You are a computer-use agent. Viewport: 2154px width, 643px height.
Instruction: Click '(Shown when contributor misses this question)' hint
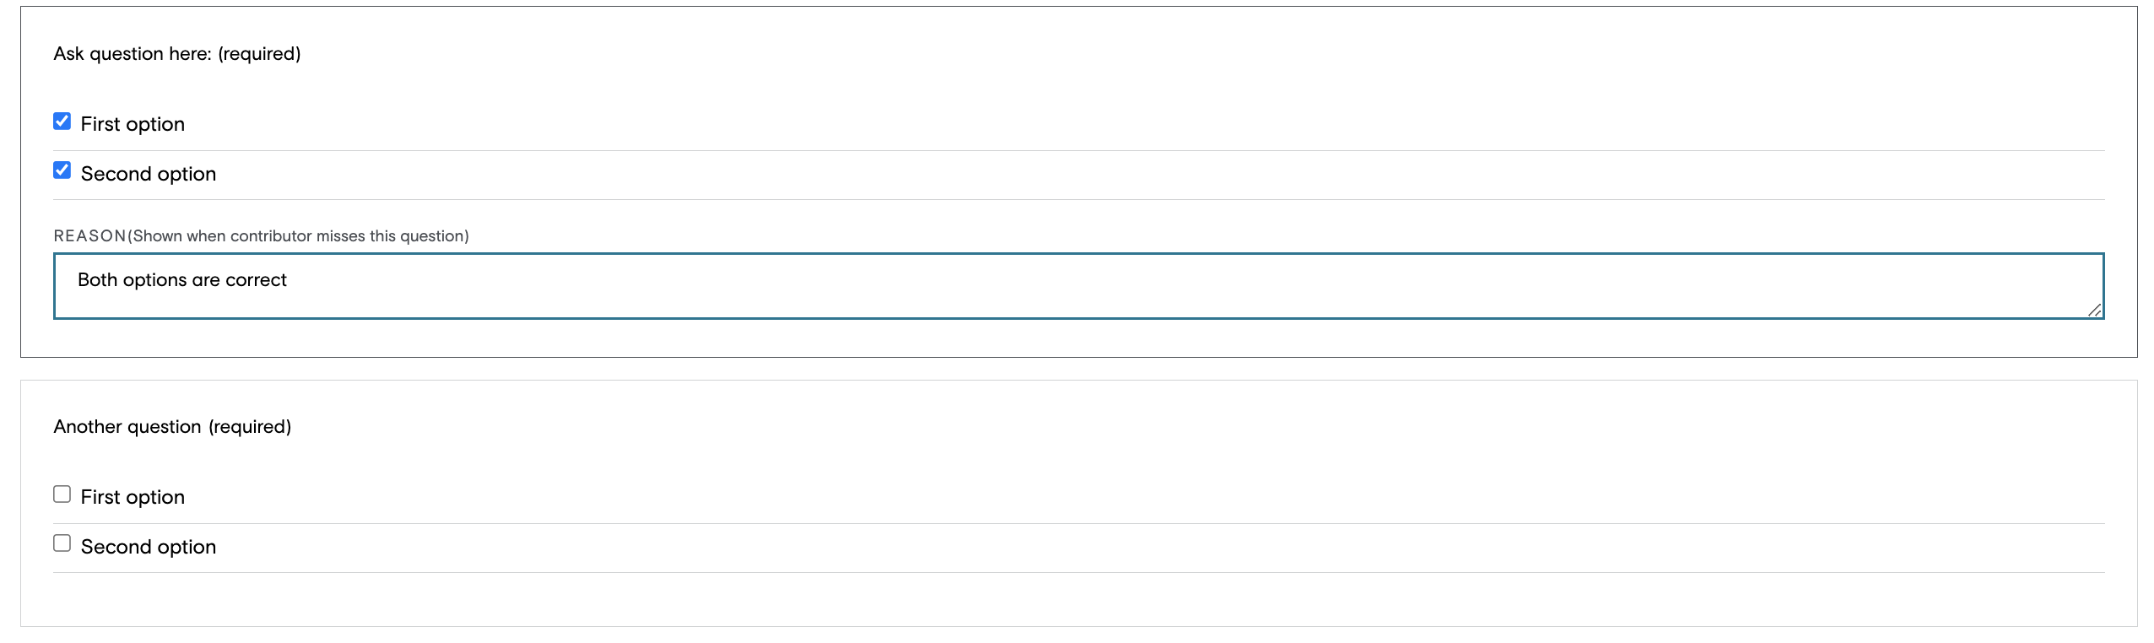click(298, 236)
